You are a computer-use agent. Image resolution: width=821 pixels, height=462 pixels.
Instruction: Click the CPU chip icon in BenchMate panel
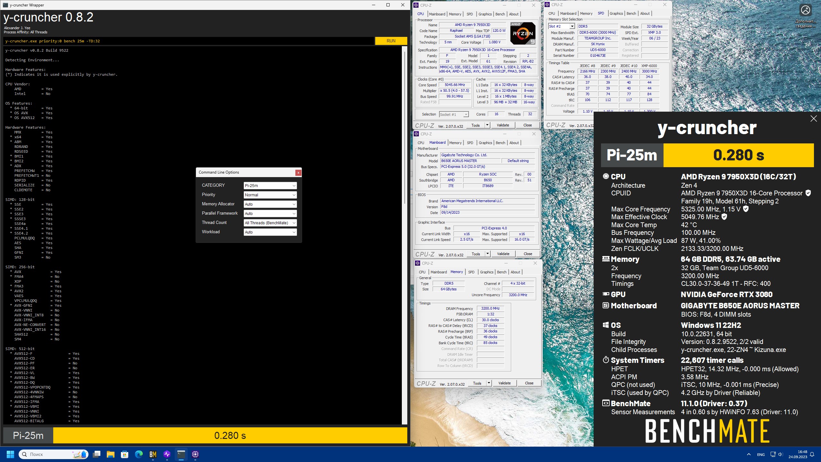pos(605,176)
